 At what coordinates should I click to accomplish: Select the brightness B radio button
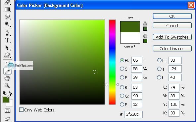tap(122, 77)
